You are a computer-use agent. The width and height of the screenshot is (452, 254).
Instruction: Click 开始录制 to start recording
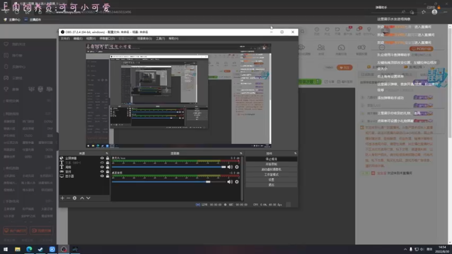271,164
